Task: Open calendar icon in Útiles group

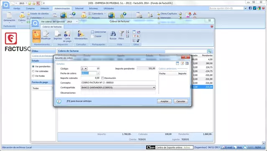Action: [x=134, y=32]
